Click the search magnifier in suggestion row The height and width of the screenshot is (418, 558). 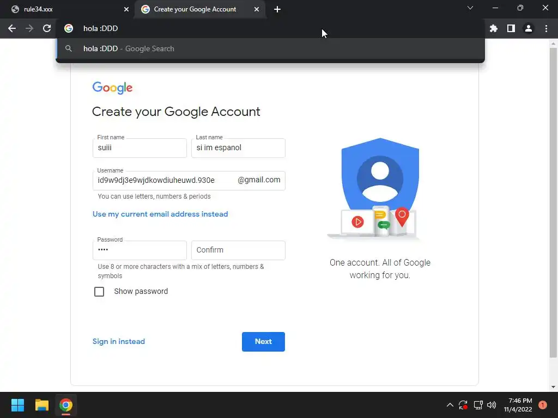pos(69,48)
